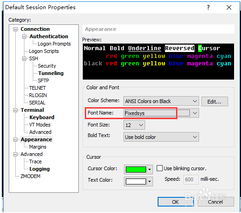Click the green Cursor Color swatch

[136, 170]
